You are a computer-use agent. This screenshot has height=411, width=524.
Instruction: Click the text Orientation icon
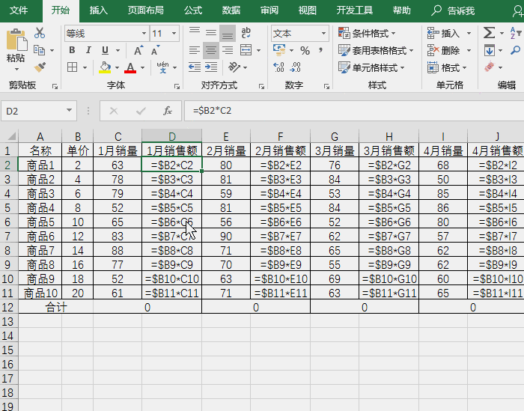(234, 67)
